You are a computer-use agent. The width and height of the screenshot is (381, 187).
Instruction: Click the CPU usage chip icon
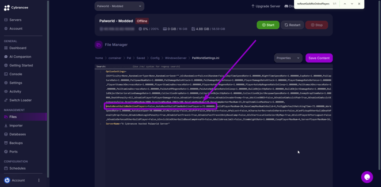tap(140, 29)
